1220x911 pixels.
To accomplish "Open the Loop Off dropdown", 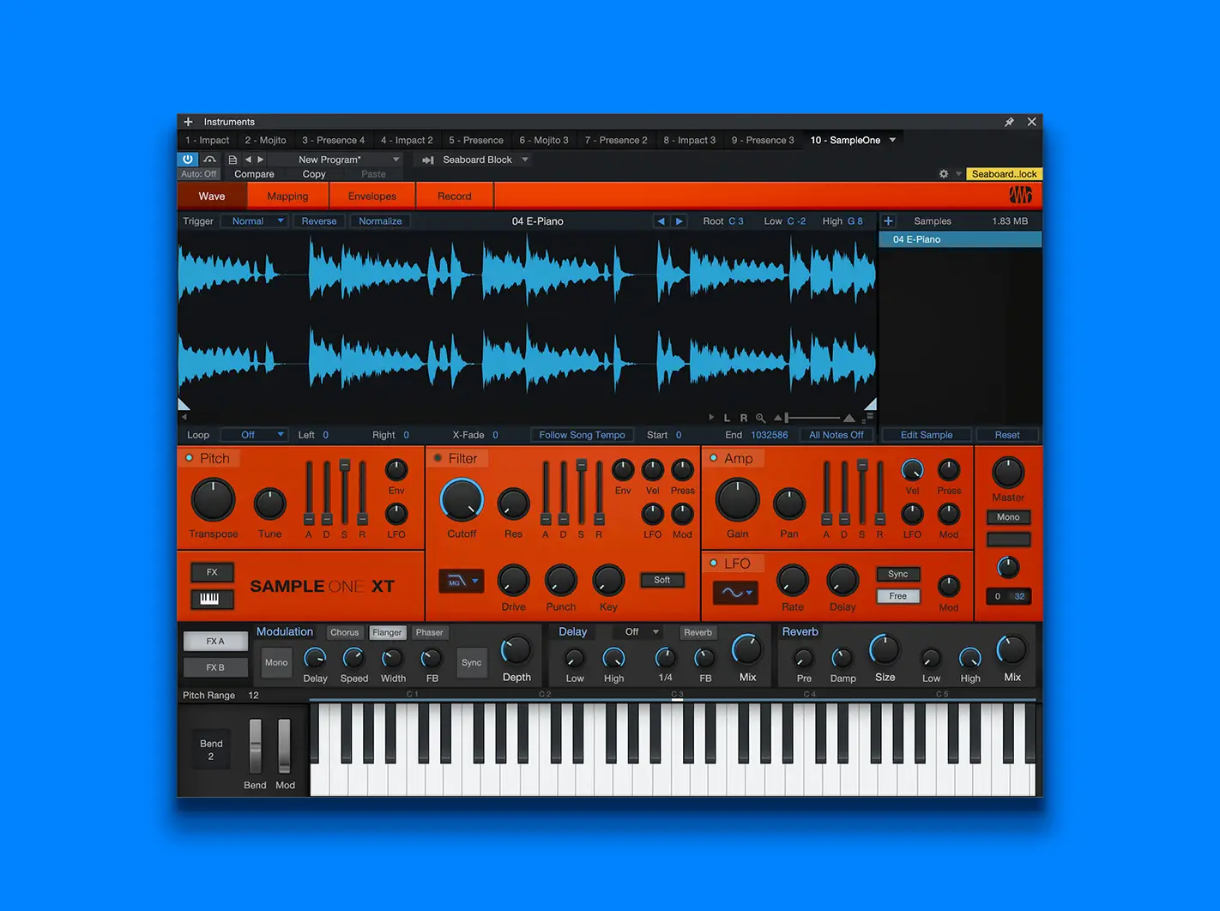I will click(253, 435).
